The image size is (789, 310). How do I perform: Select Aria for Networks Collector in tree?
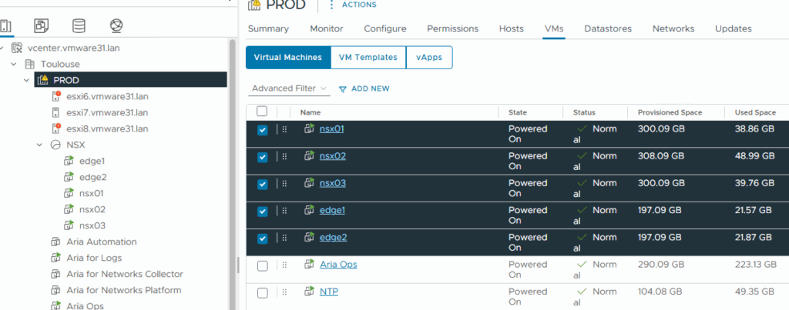point(125,274)
